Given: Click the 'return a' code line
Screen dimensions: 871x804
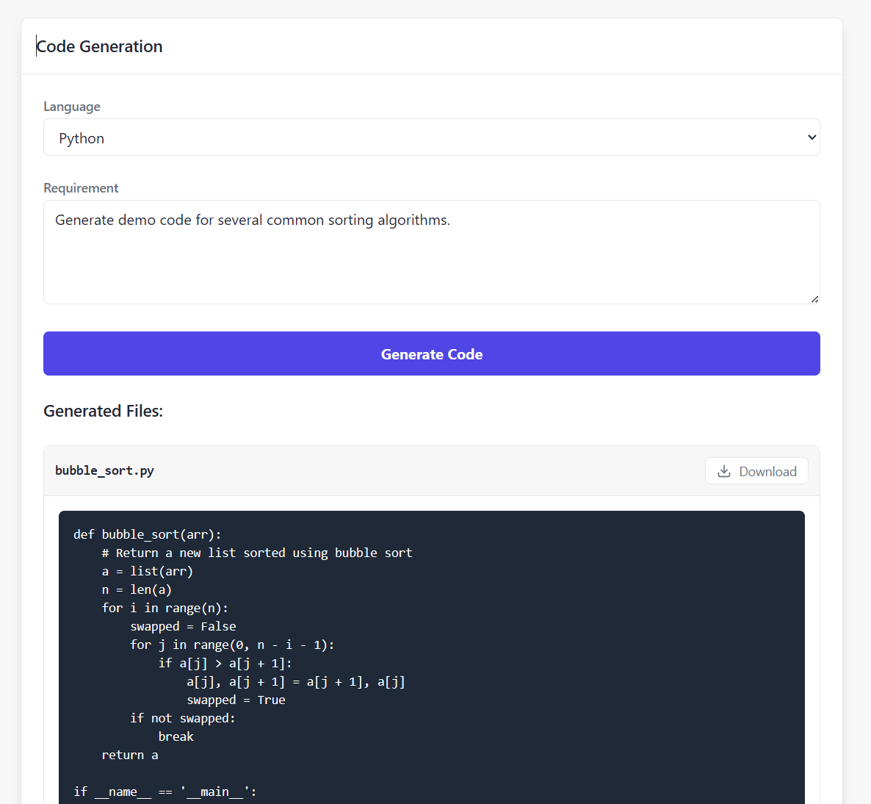Looking at the screenshot, I should pos(130,755).
